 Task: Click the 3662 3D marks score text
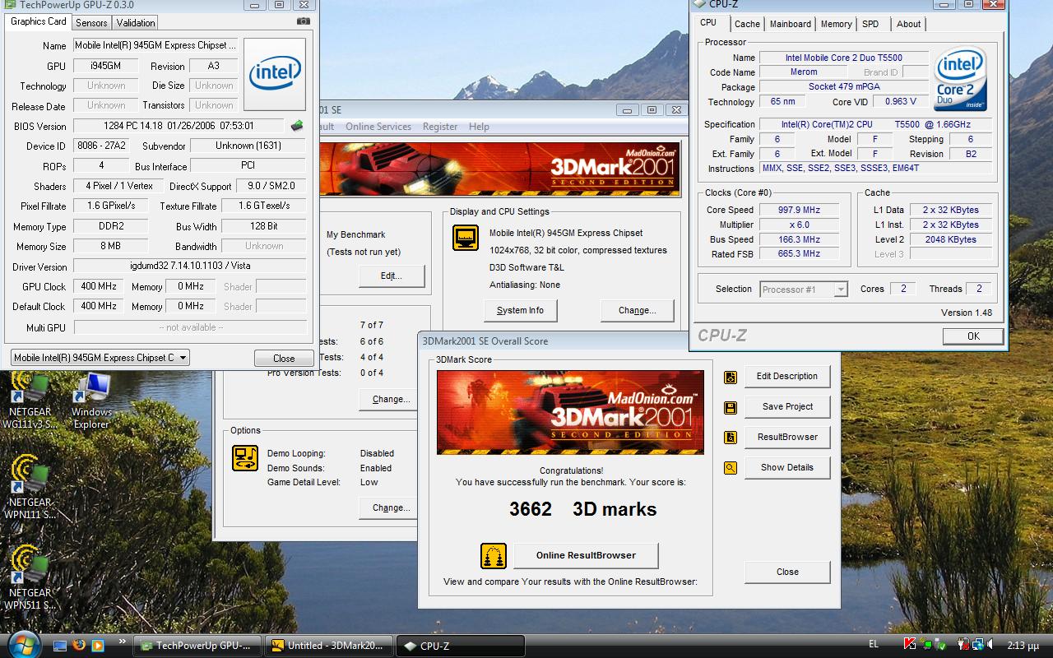583,509
